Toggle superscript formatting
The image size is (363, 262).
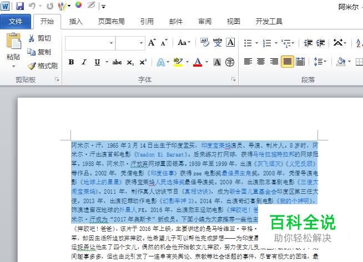(x=143, y=62)
